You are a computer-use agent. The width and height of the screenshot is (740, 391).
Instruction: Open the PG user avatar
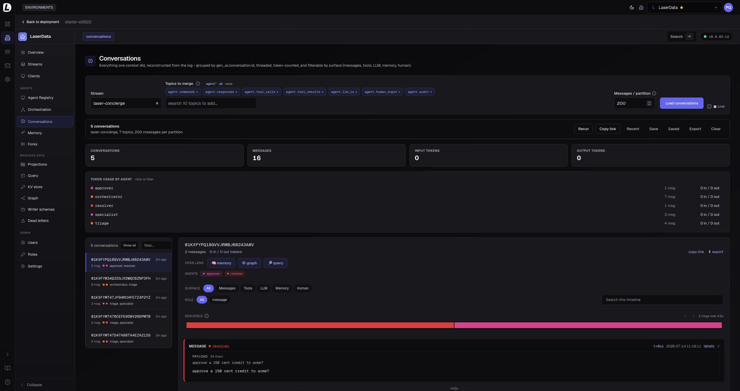tap(728, 8)
